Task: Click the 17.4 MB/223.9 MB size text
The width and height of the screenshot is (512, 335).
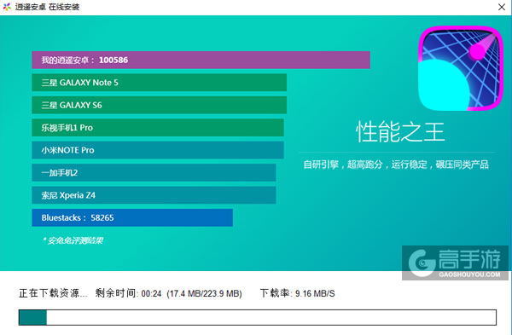Action: (204, 293)
